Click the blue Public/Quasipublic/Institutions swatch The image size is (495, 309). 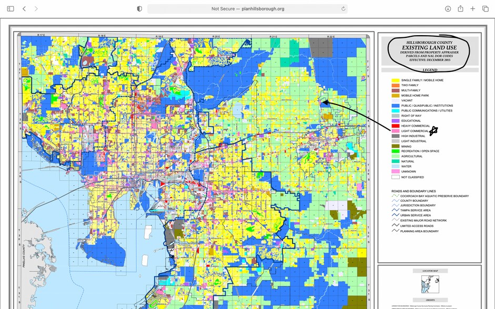click(395, 106)
